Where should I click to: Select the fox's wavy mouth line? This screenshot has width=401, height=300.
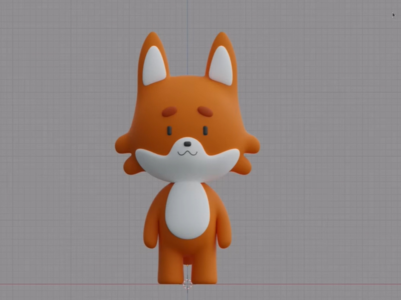pos(187,153)
